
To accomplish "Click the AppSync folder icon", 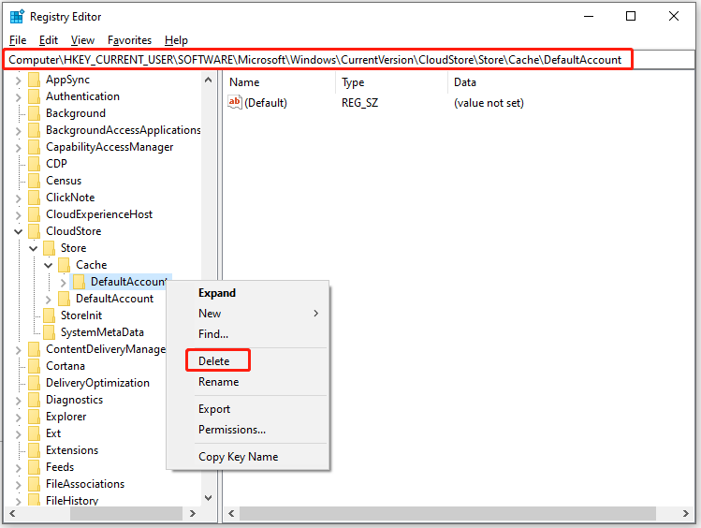I will [x=34, y=80].
